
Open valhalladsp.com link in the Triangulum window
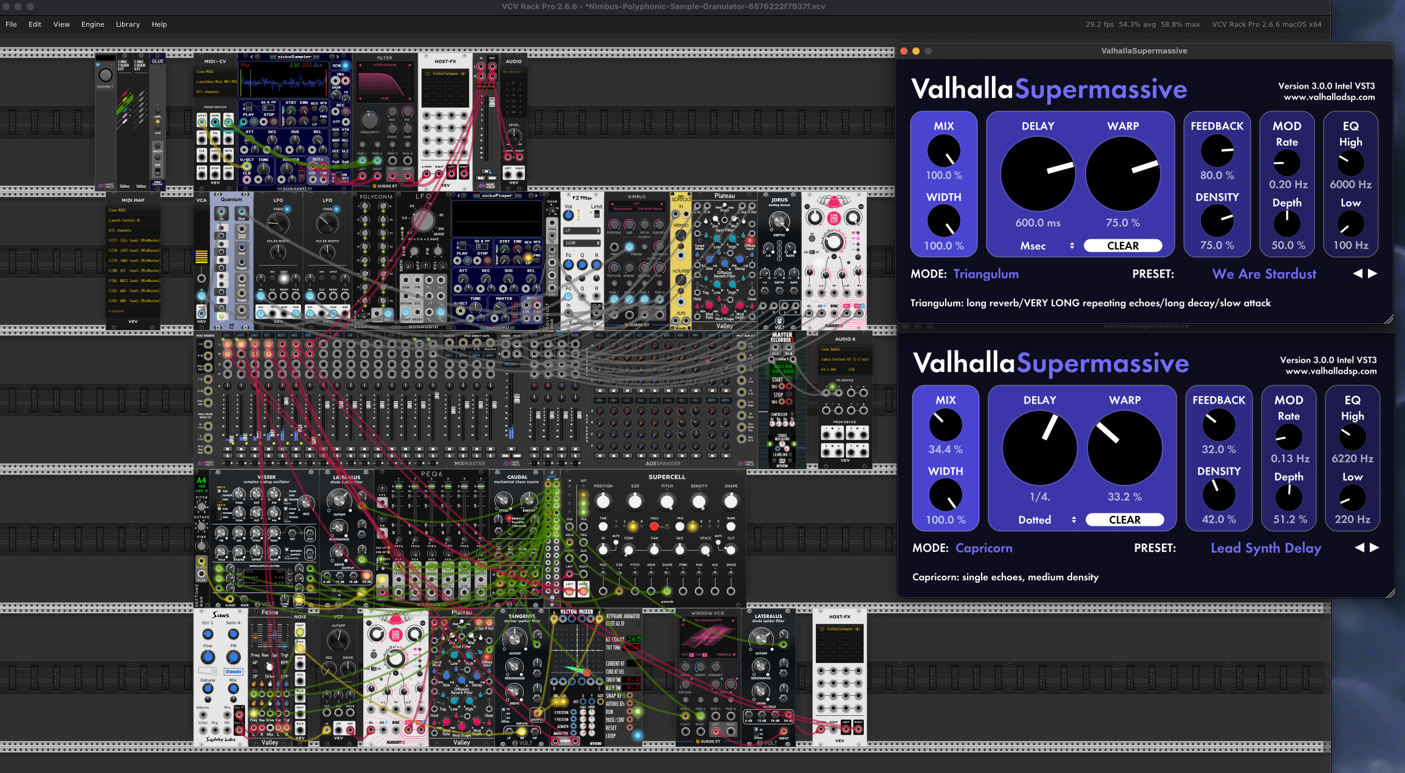[x=1329, y=97]
